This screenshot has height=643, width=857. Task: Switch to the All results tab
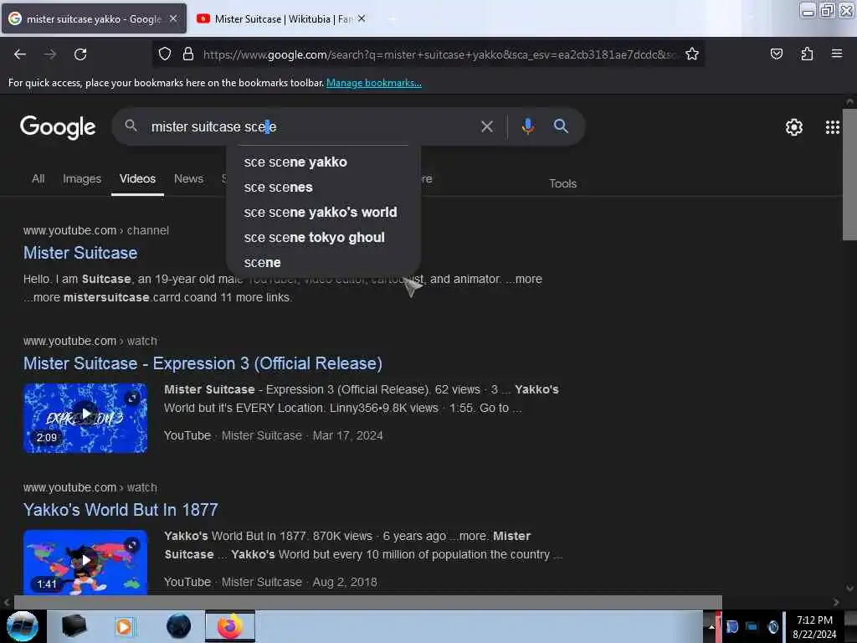point(38,179)
